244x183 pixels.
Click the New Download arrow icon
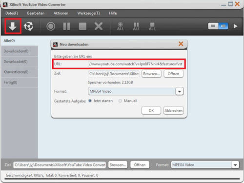[13, 26]
